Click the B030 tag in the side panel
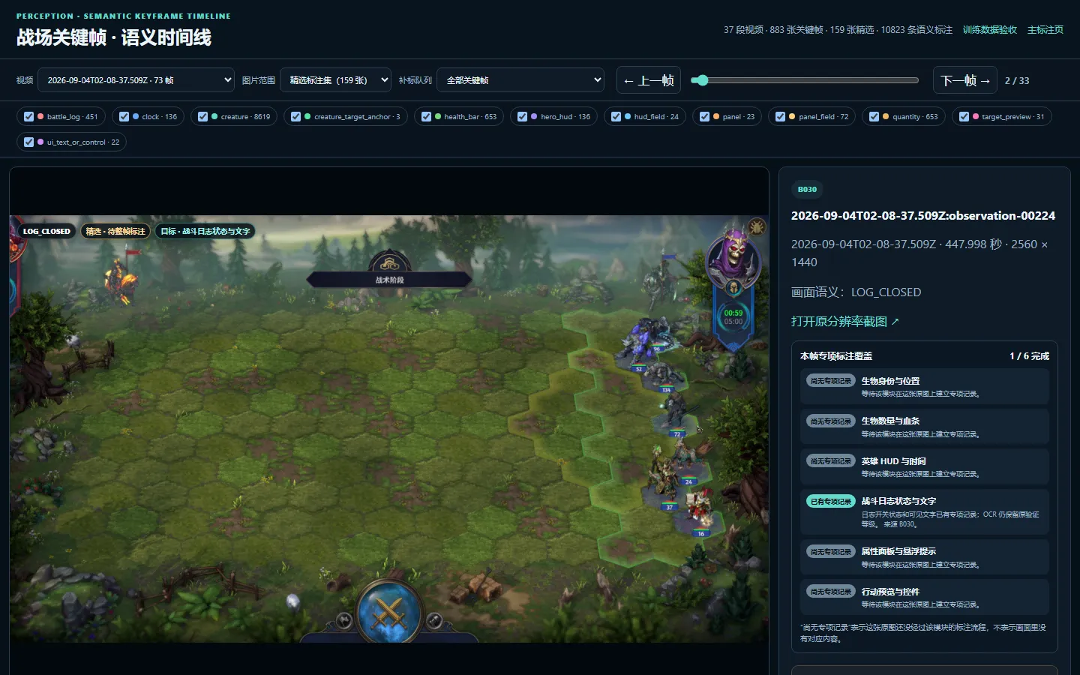 [x=807, y=190]
